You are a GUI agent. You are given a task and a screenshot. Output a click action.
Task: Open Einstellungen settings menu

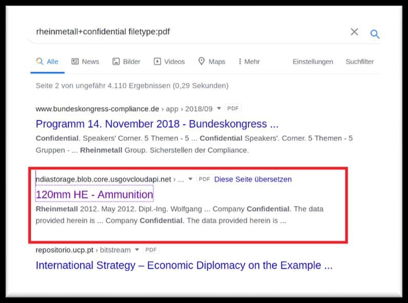pyautogui.click(x=313, y=62)
